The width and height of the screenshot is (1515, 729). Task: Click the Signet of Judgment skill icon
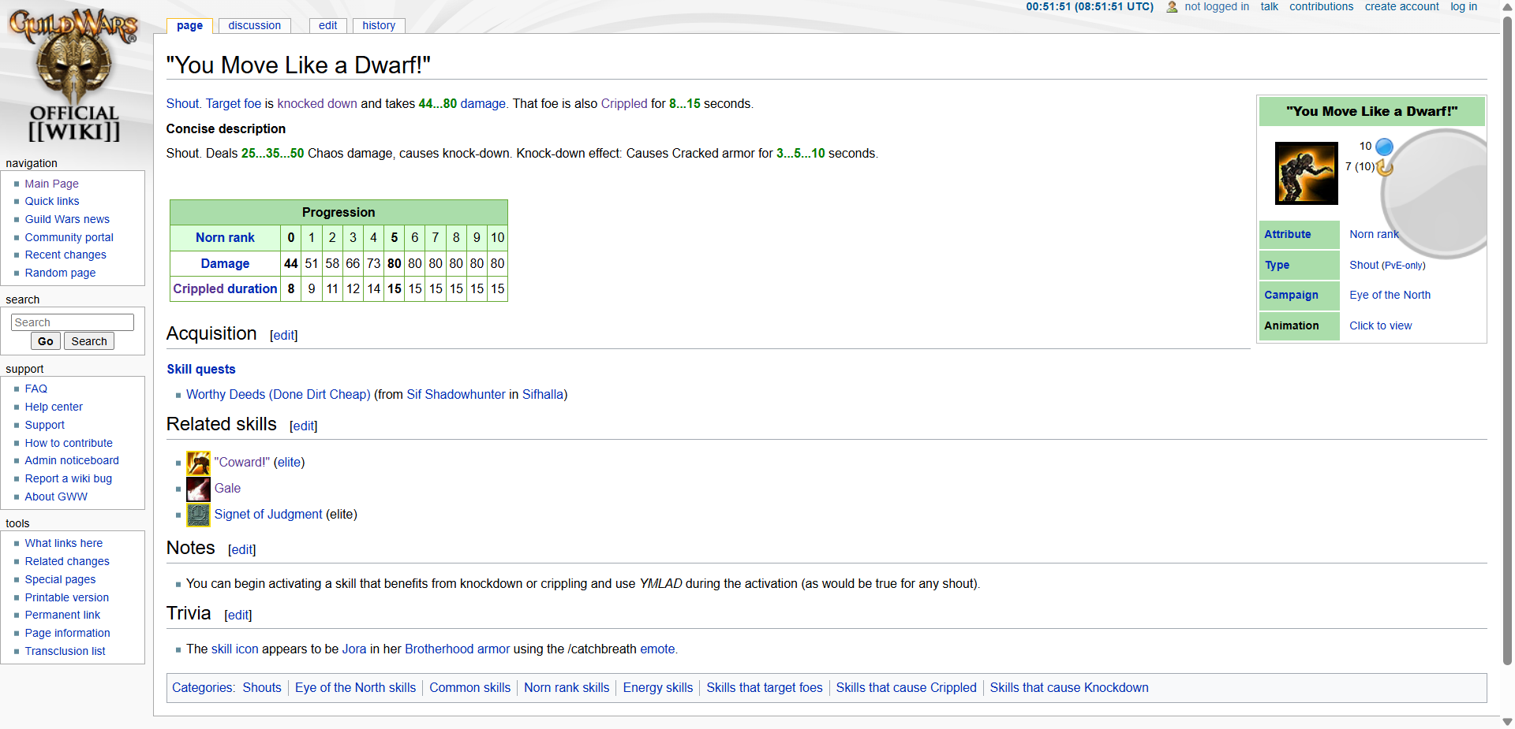tap(198, 515)
